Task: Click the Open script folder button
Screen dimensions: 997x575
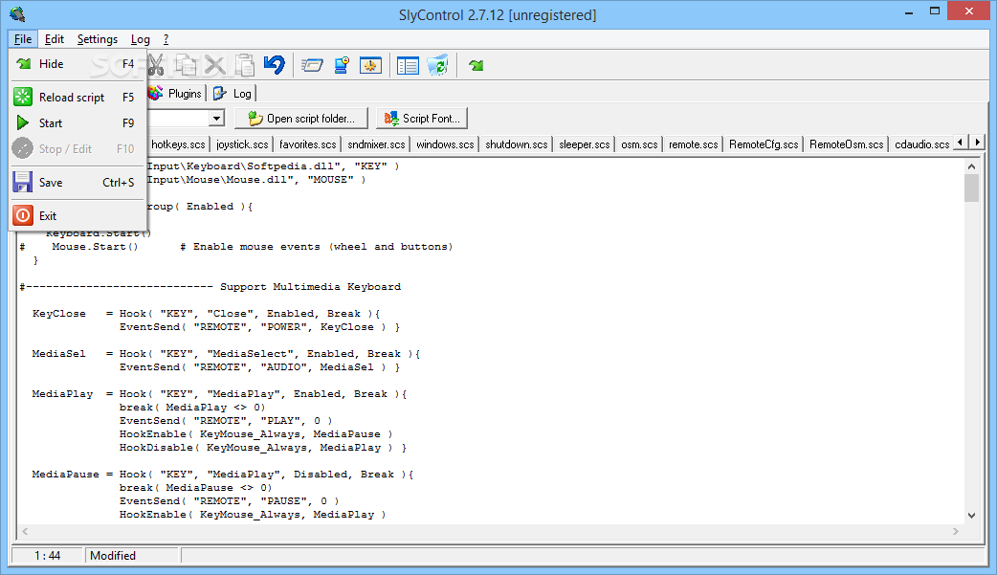Action: coord(301,119)
